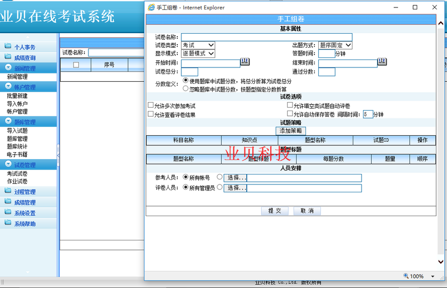Click the 成绩查询 folder icon in sidebar
Image resolution: width=447 pixels, height=288 pixels.
pyautogui.click(x=8, y=57)
